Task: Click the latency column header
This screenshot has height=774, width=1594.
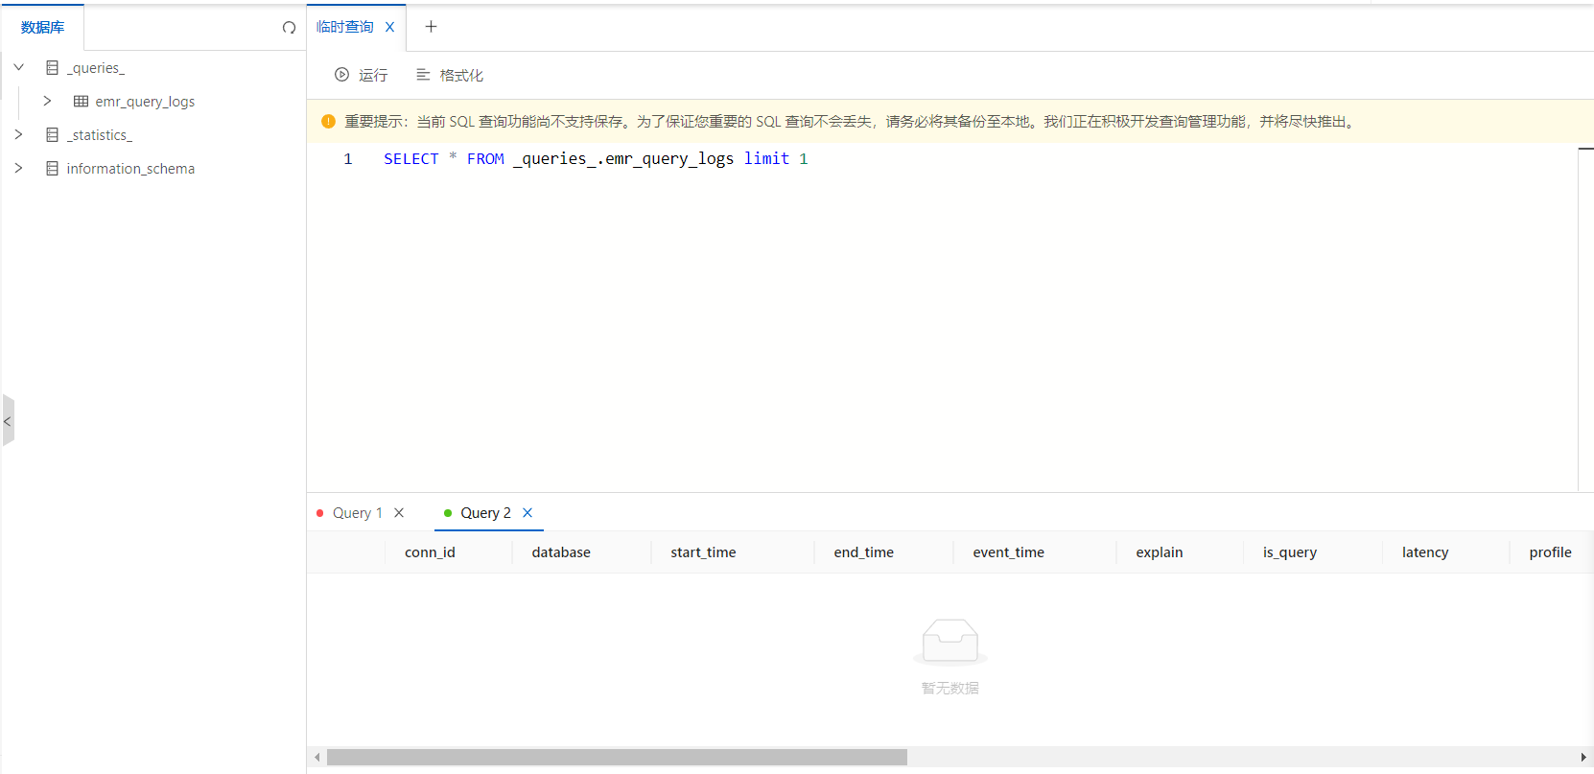Action: click(x=1424, y=552)
